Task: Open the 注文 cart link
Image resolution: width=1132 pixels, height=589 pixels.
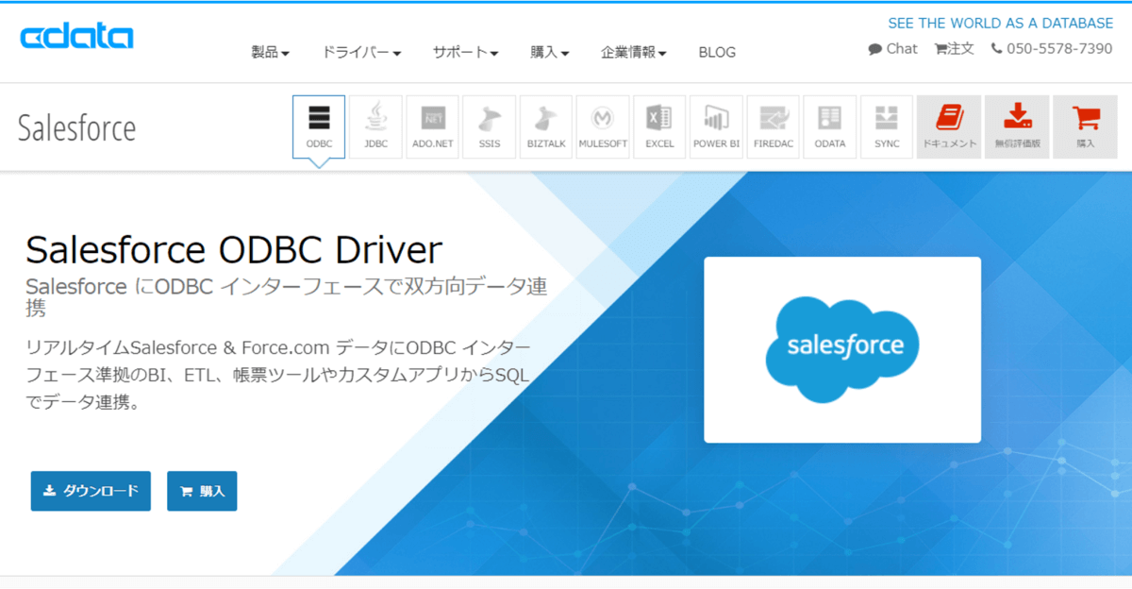Action: click(x=954, y=49)
